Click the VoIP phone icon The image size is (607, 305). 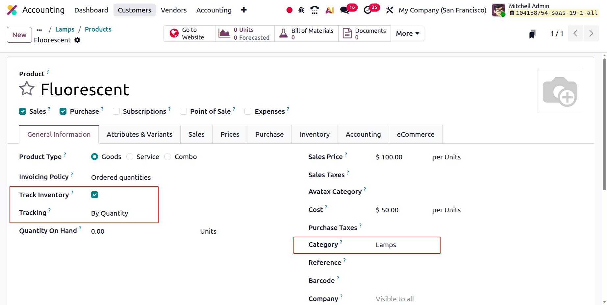tap(315, 10)
